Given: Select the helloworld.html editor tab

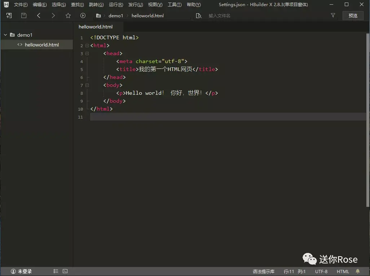Looking at the screenshot, I should [96, 27].
